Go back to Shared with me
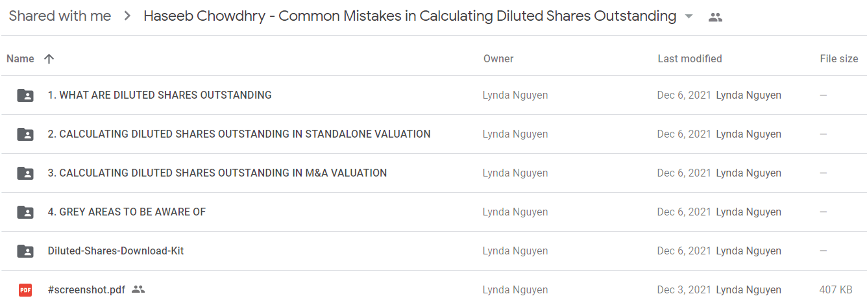Image resolution: width=867 pixels, height=307 pixels. (x=60, y=16)
